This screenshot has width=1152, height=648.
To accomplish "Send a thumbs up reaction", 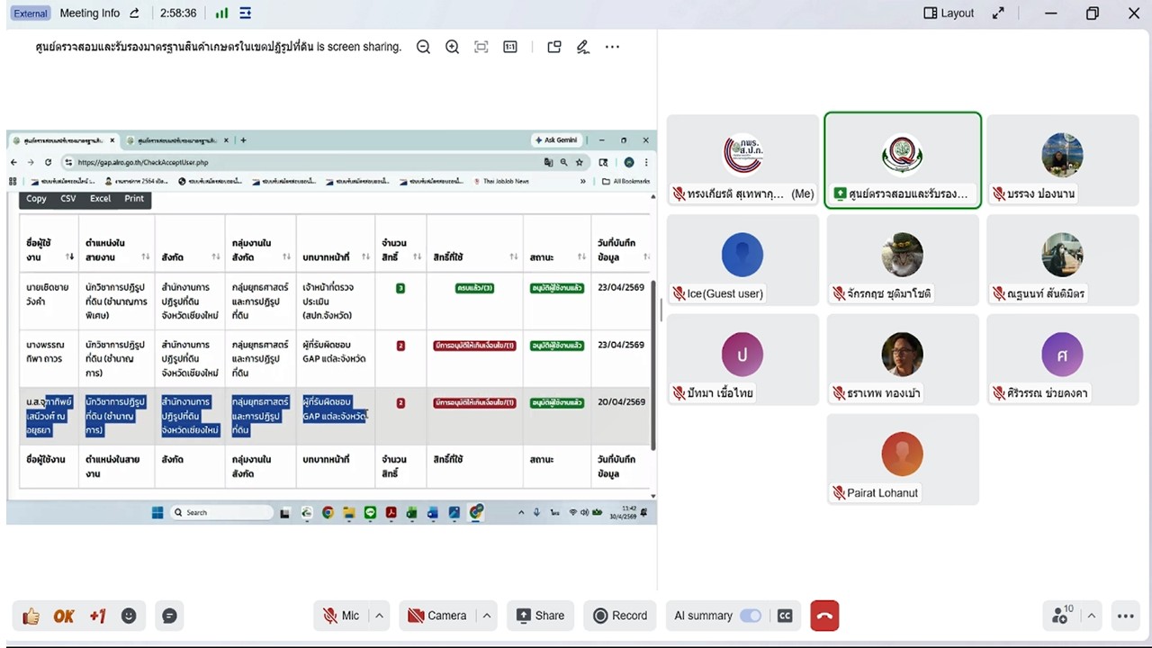I will click(31, 616).
